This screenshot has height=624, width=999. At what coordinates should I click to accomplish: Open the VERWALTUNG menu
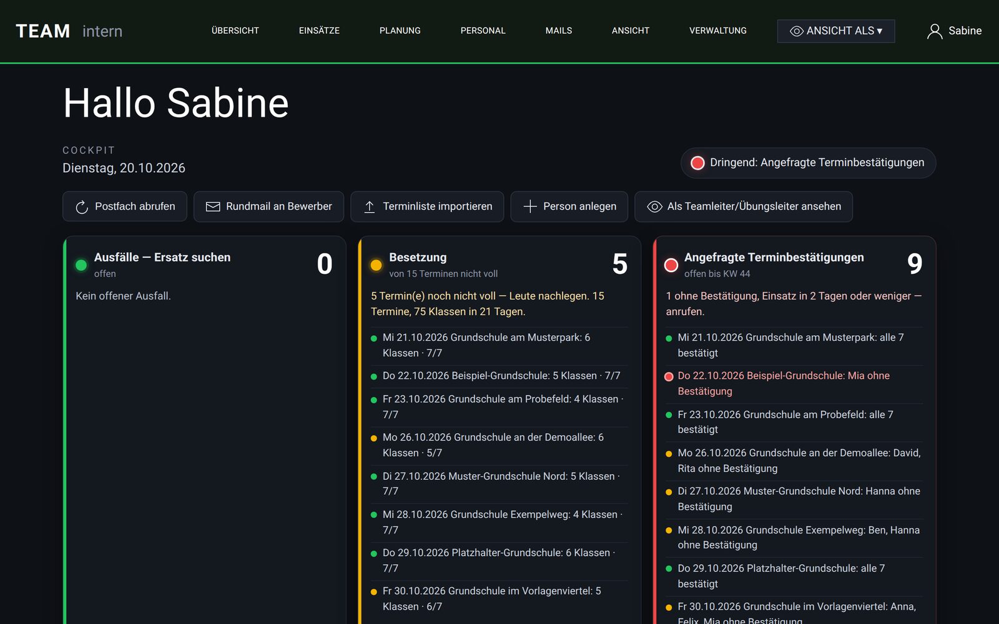[x=718, y=31]
